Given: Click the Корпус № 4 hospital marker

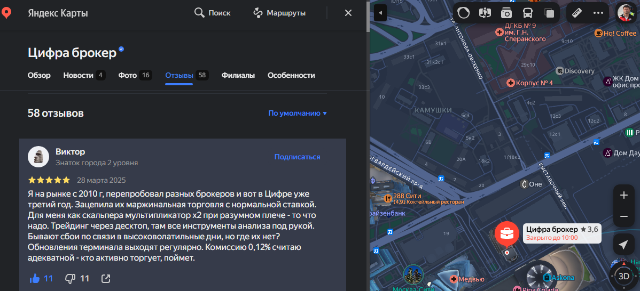Looking at the screenshot, I should 510,83.
